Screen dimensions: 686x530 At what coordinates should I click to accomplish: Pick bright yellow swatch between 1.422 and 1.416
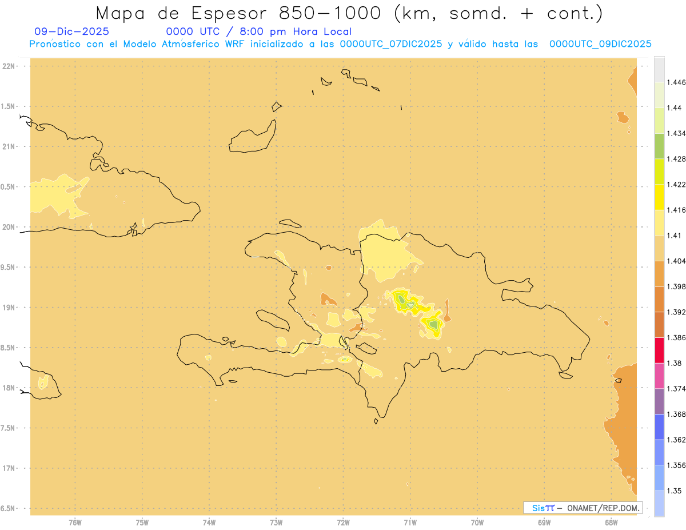[659, 197]
